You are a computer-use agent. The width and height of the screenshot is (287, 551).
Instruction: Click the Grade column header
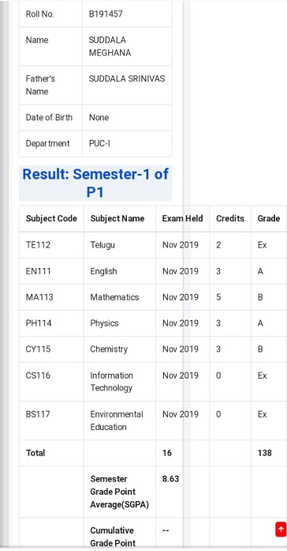coord(269,218)
